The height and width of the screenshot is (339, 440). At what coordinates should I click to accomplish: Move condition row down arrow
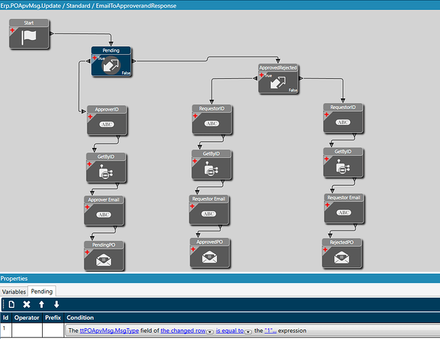pos(57,305)
